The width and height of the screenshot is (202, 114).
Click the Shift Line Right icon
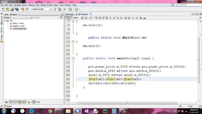pyautogui.click(x=129, y=18)
